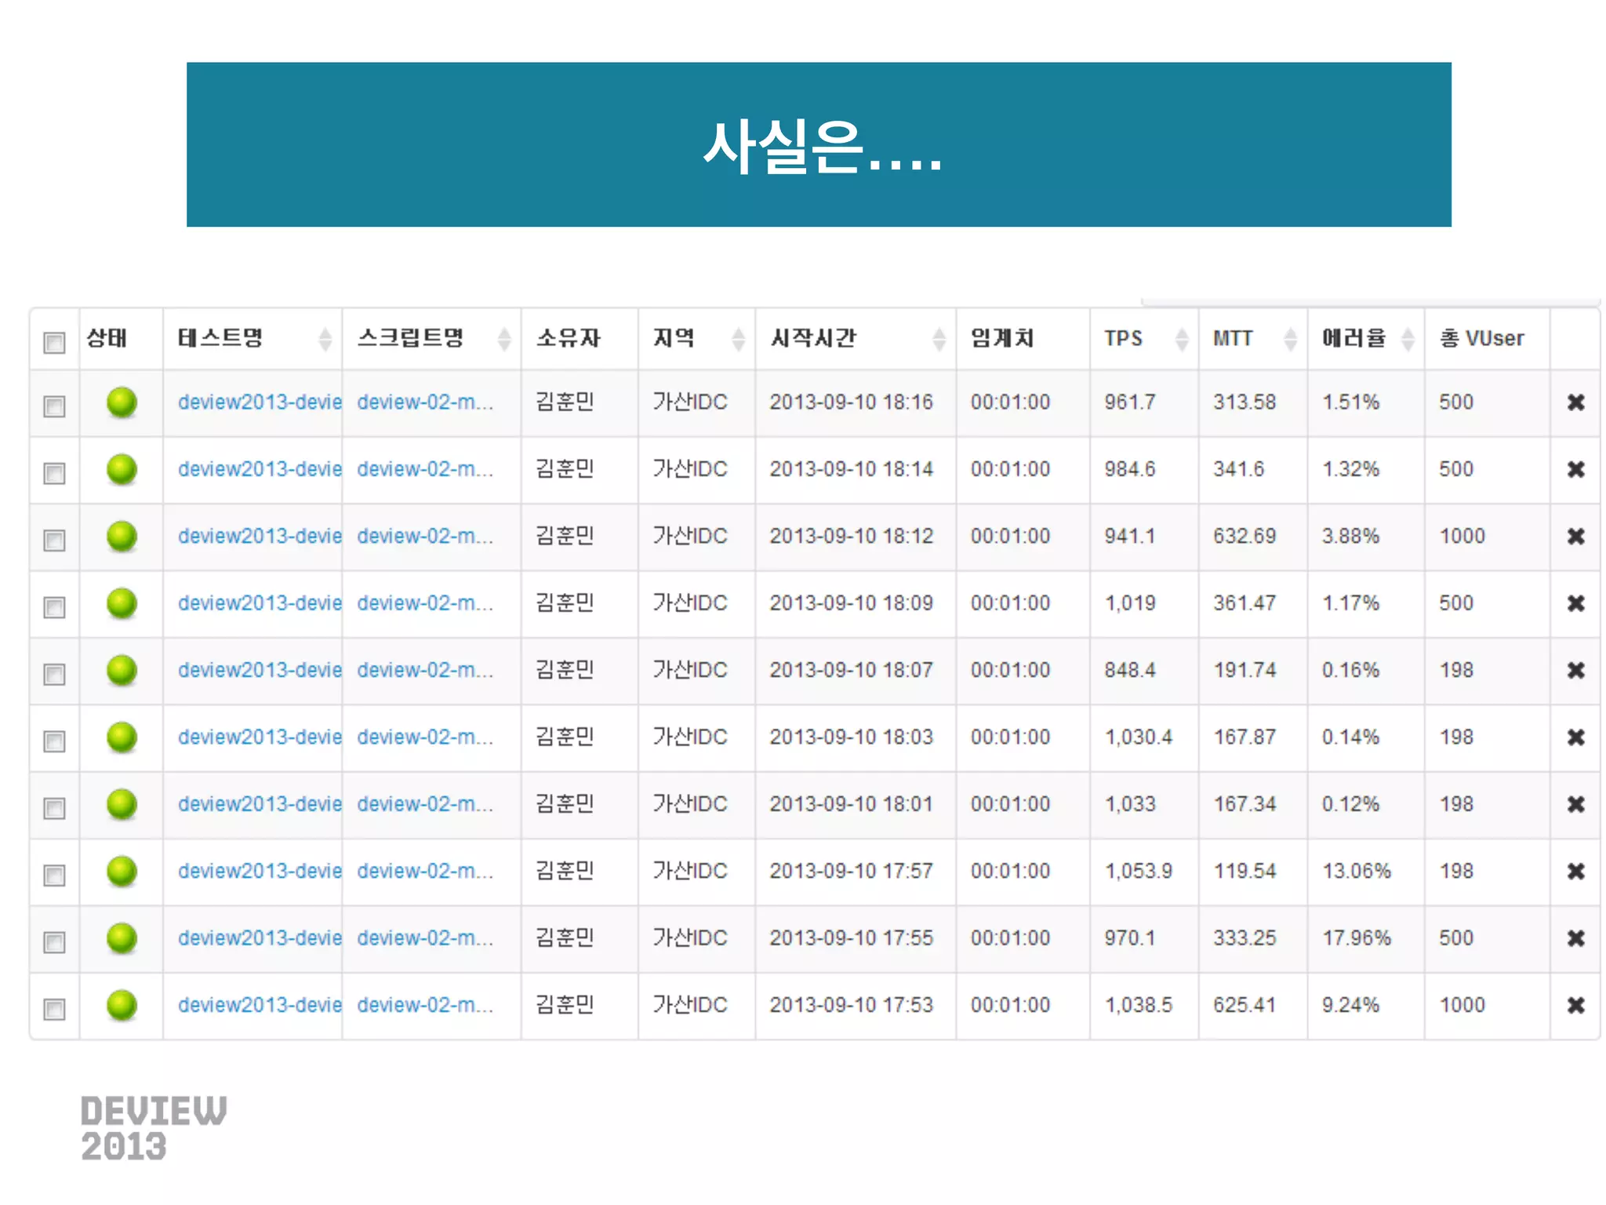The image size is (1606, 1205).
Task: Delete the test started at 17:55
Action: (1575, 938)
